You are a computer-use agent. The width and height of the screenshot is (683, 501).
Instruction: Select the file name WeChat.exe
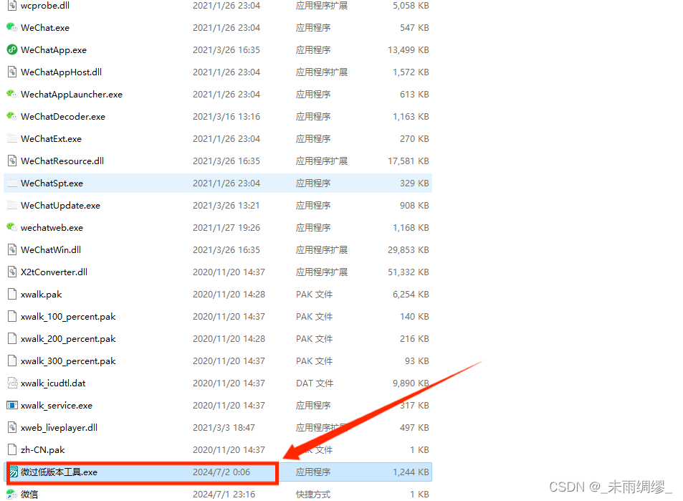pos(45,27)
